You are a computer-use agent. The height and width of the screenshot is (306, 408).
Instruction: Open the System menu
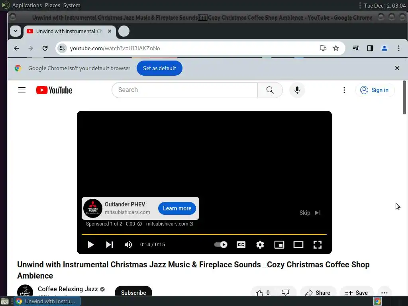tap(72, 5)
